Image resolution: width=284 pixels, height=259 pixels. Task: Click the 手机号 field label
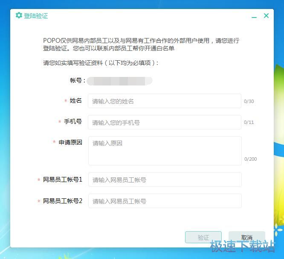coord(72,121)
